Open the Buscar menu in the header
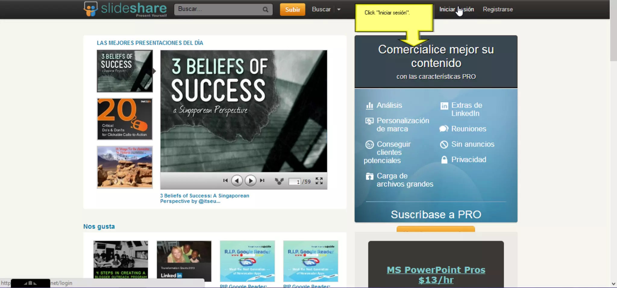 (321, 9)
